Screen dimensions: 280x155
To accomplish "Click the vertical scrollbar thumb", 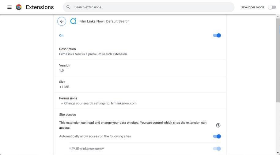I will pyautogui.click(x=278, y=61).
